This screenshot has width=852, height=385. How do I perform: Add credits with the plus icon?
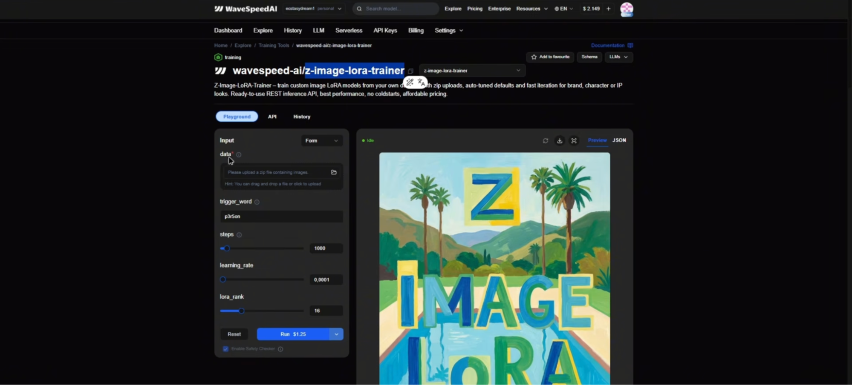point(609,9)
